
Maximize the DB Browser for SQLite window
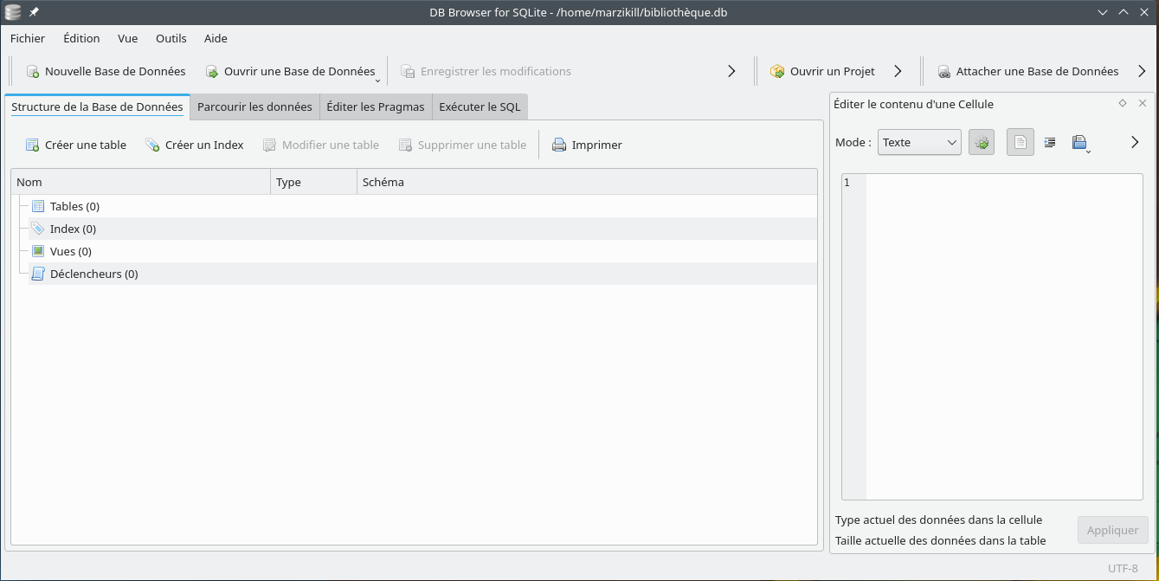(x=1124, y=12)
